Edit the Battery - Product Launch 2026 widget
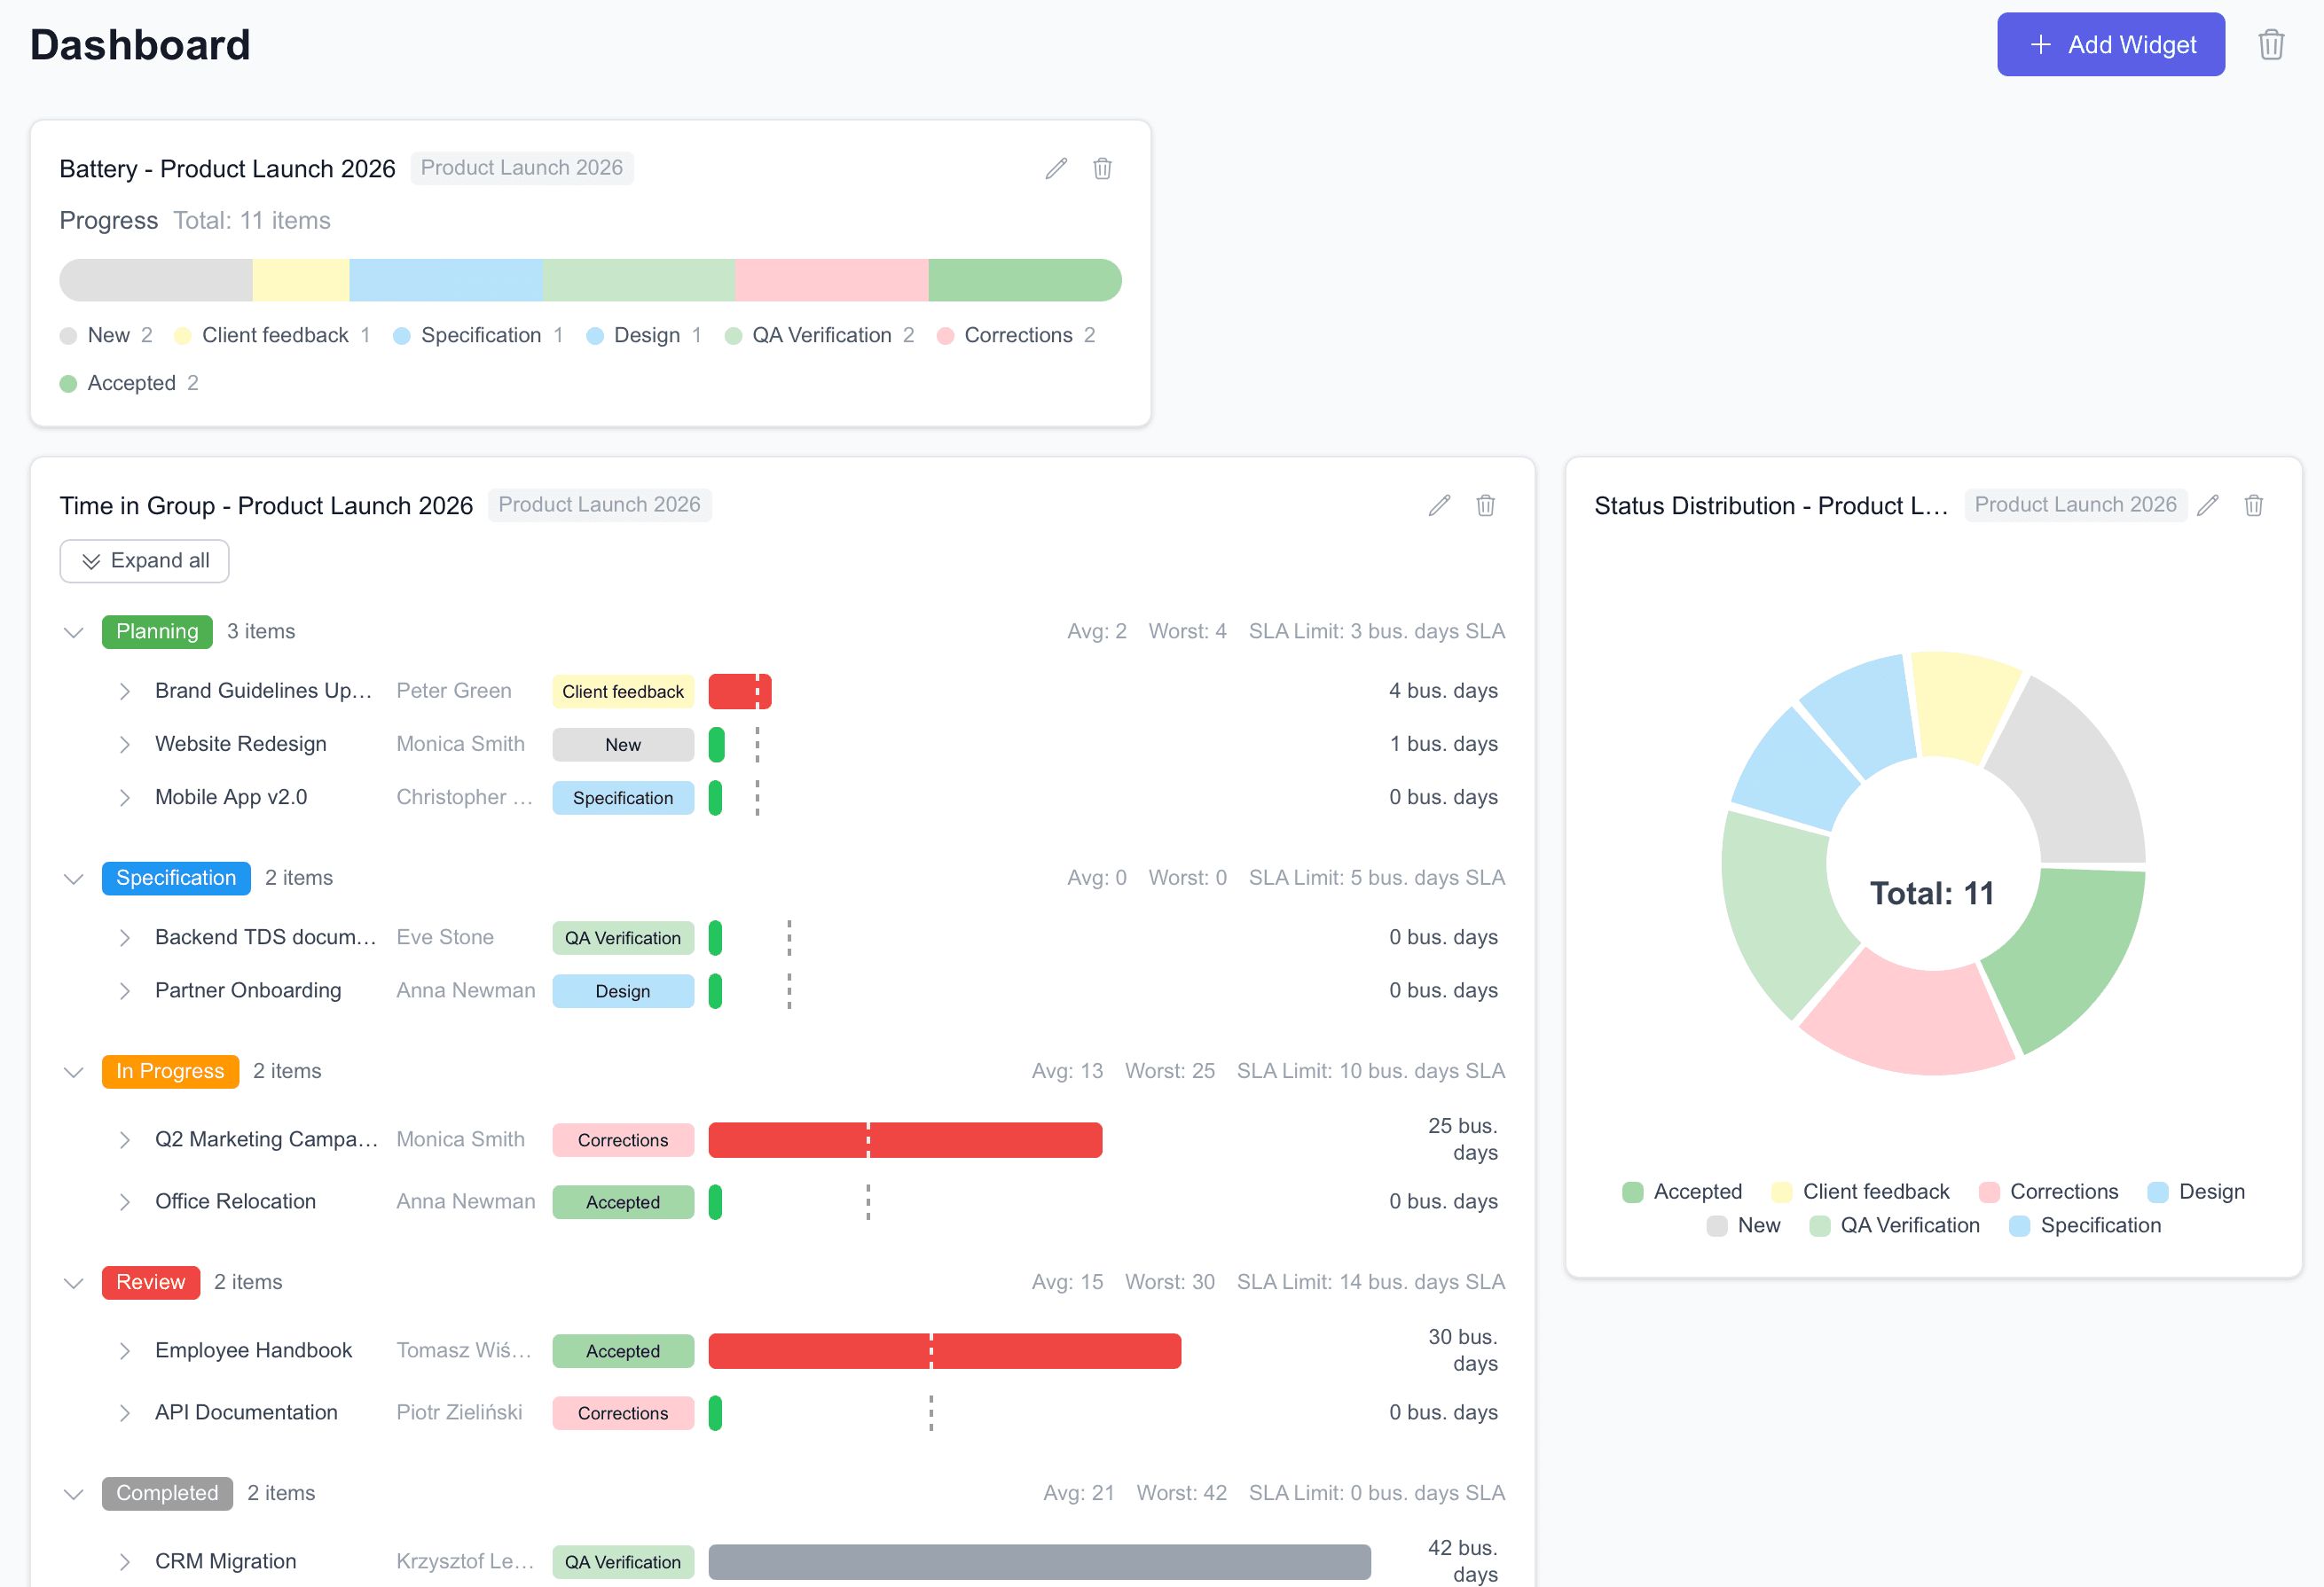Viewport: 2324px width, 1587px height. pos(1056,168)
